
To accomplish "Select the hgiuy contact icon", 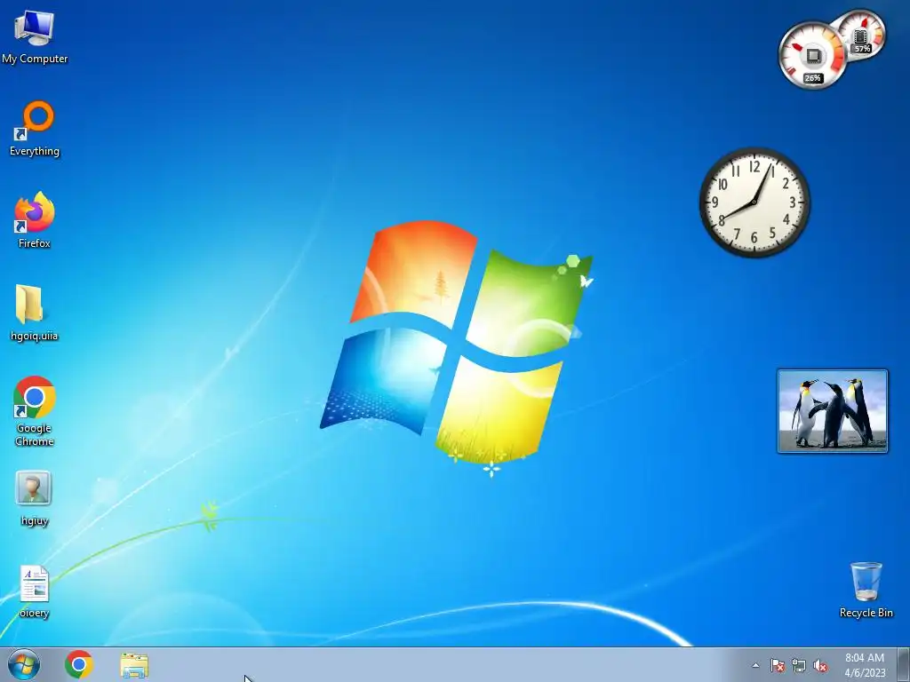I will [35, 499].
